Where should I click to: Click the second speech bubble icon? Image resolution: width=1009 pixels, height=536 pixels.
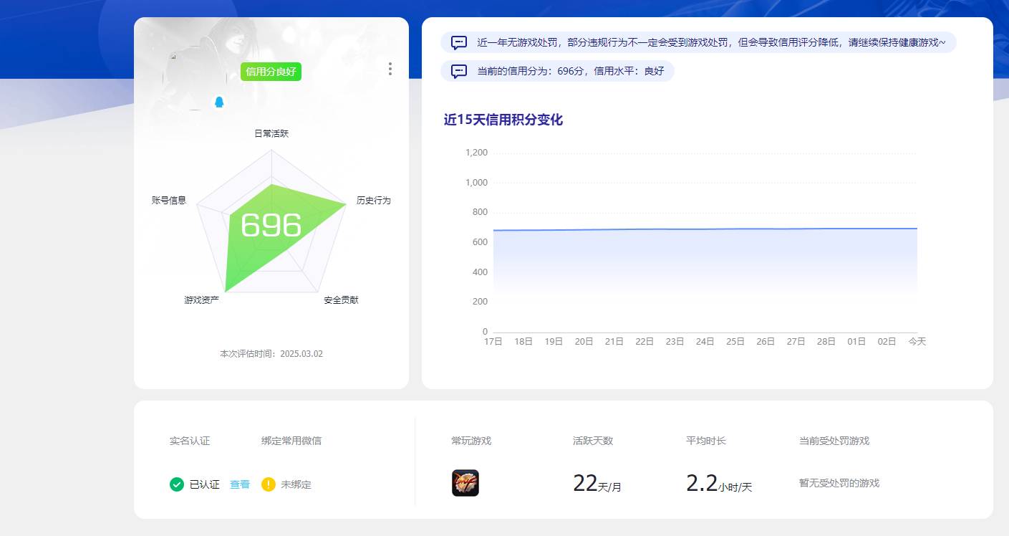coord(458,70)
